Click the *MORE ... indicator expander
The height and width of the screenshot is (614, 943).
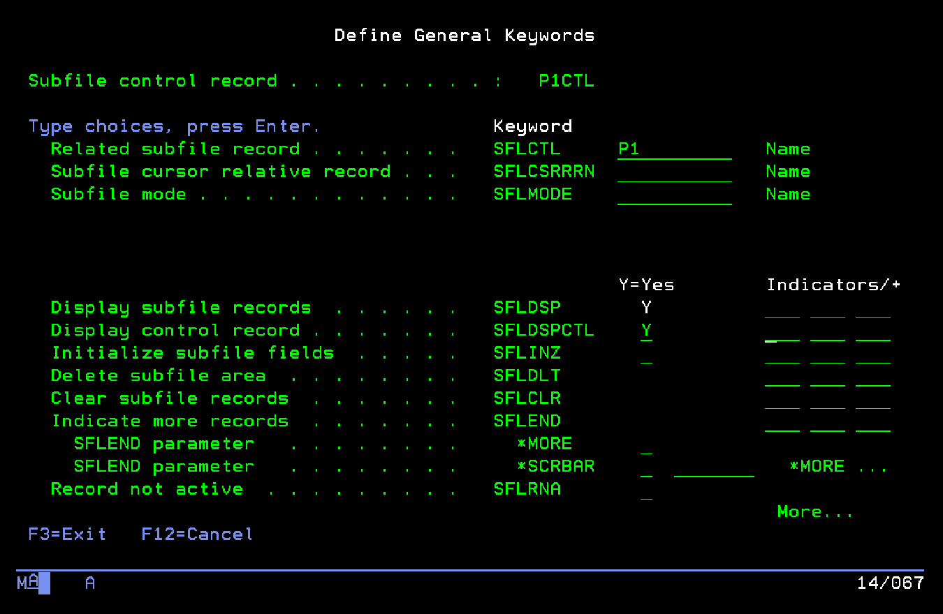tap(836, 466)
